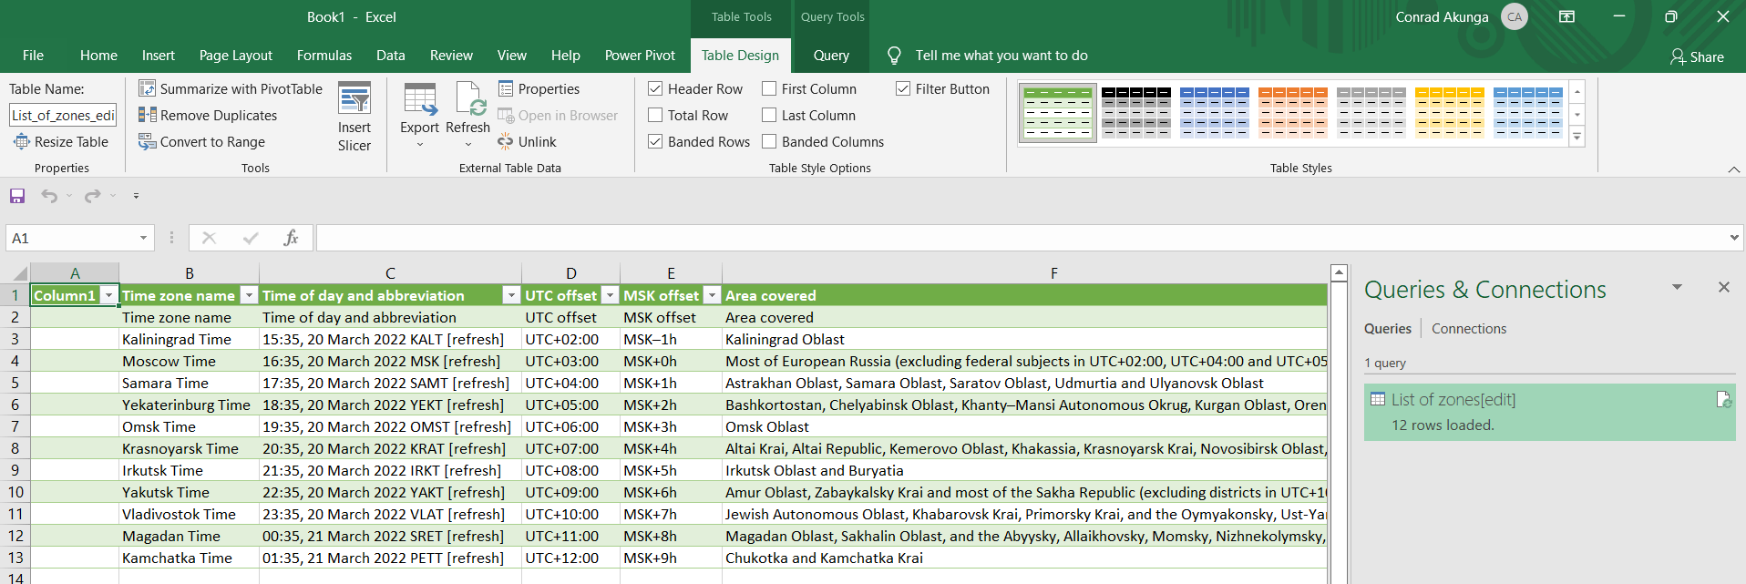Open the Connections tab in side pane
The image size is (1746, 584).
pos(1468,329)
